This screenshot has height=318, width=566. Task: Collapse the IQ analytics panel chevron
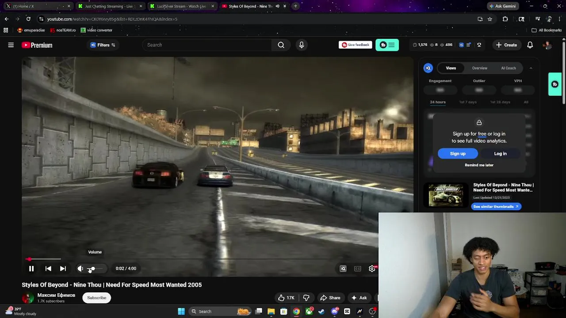[531, 68]
